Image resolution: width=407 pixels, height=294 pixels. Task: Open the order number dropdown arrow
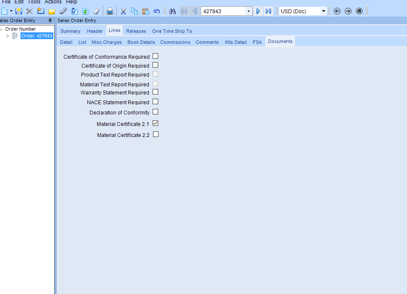pos(248,11)
